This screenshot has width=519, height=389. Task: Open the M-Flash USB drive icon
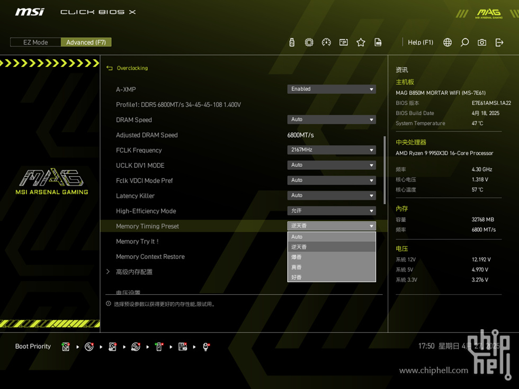(292, 42)
